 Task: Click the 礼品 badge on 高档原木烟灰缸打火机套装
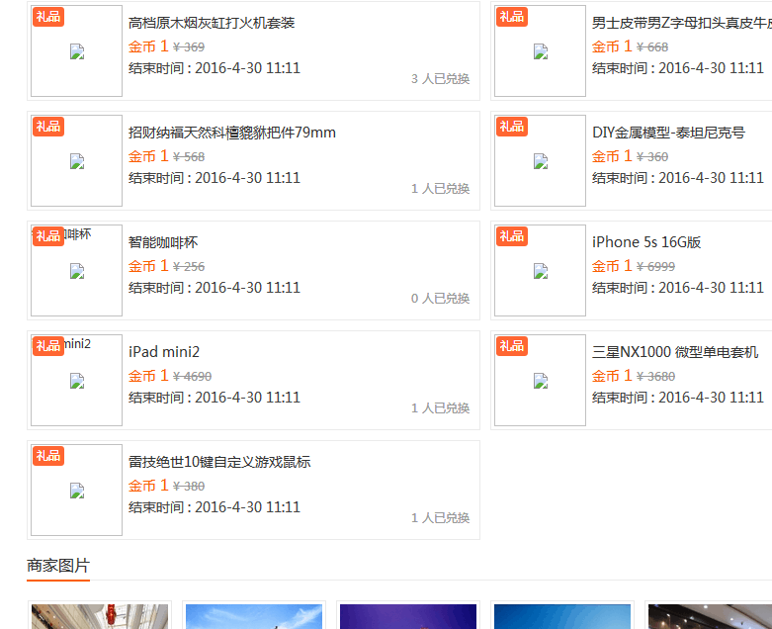48,17
